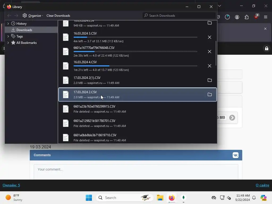Select the 16.03.2024 4.CSV download entry
Viewport: 272px width, 204px height.
pyautogui.click(x=137, y=66)
